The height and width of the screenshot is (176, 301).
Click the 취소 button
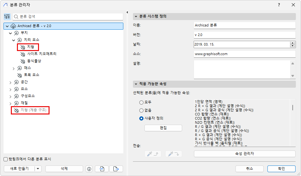(249, 169)
